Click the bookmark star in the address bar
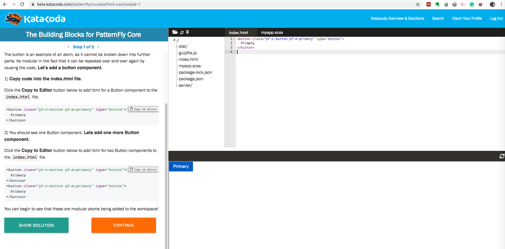Screen dimensions: 505x249 [x=417, y=4]
